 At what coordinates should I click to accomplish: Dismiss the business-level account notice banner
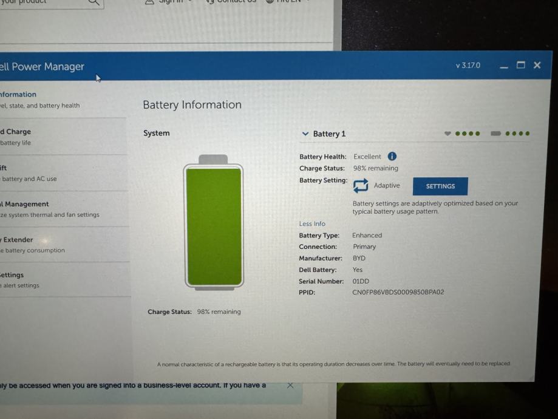[290, 385]
